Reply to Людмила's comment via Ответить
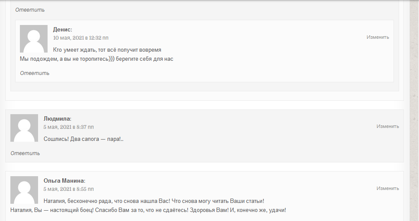The width and height of the screenshot is (419, 221). click(x=25, y=153)
